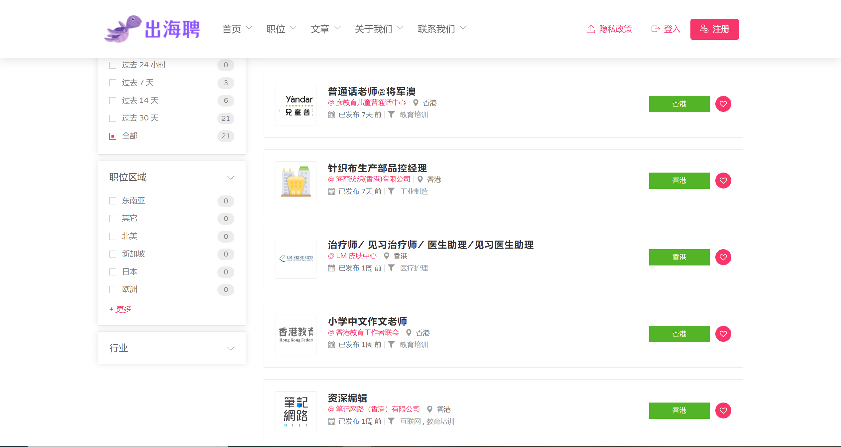Open the 关于我们 menu item
The width and height of the screenshot is (841, 447).
point(379,29)
